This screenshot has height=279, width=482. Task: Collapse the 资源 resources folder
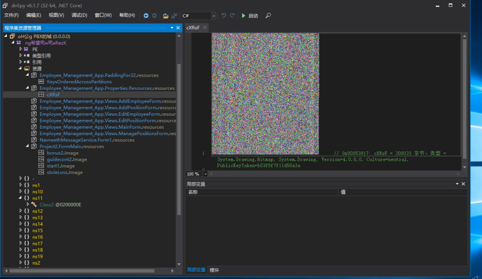(21, 69)
